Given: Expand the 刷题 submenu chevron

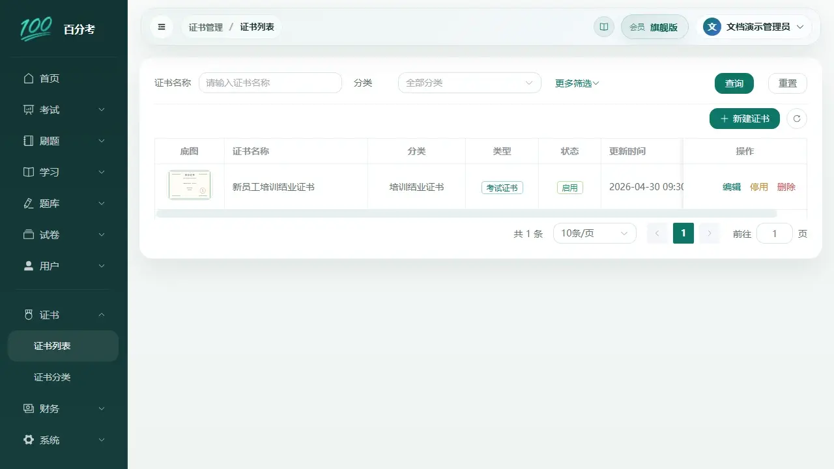Looking at the screenshot, I should (x=102, y=141).
